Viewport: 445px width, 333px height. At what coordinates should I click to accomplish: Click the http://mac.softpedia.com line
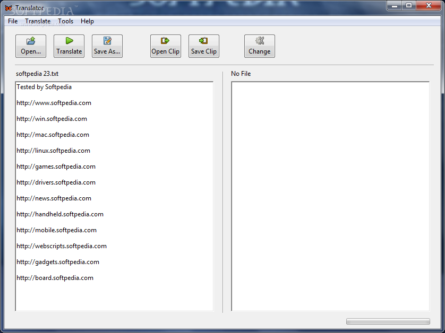(53, 135)
